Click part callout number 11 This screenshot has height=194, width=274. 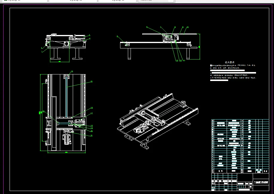pos(184,60)
